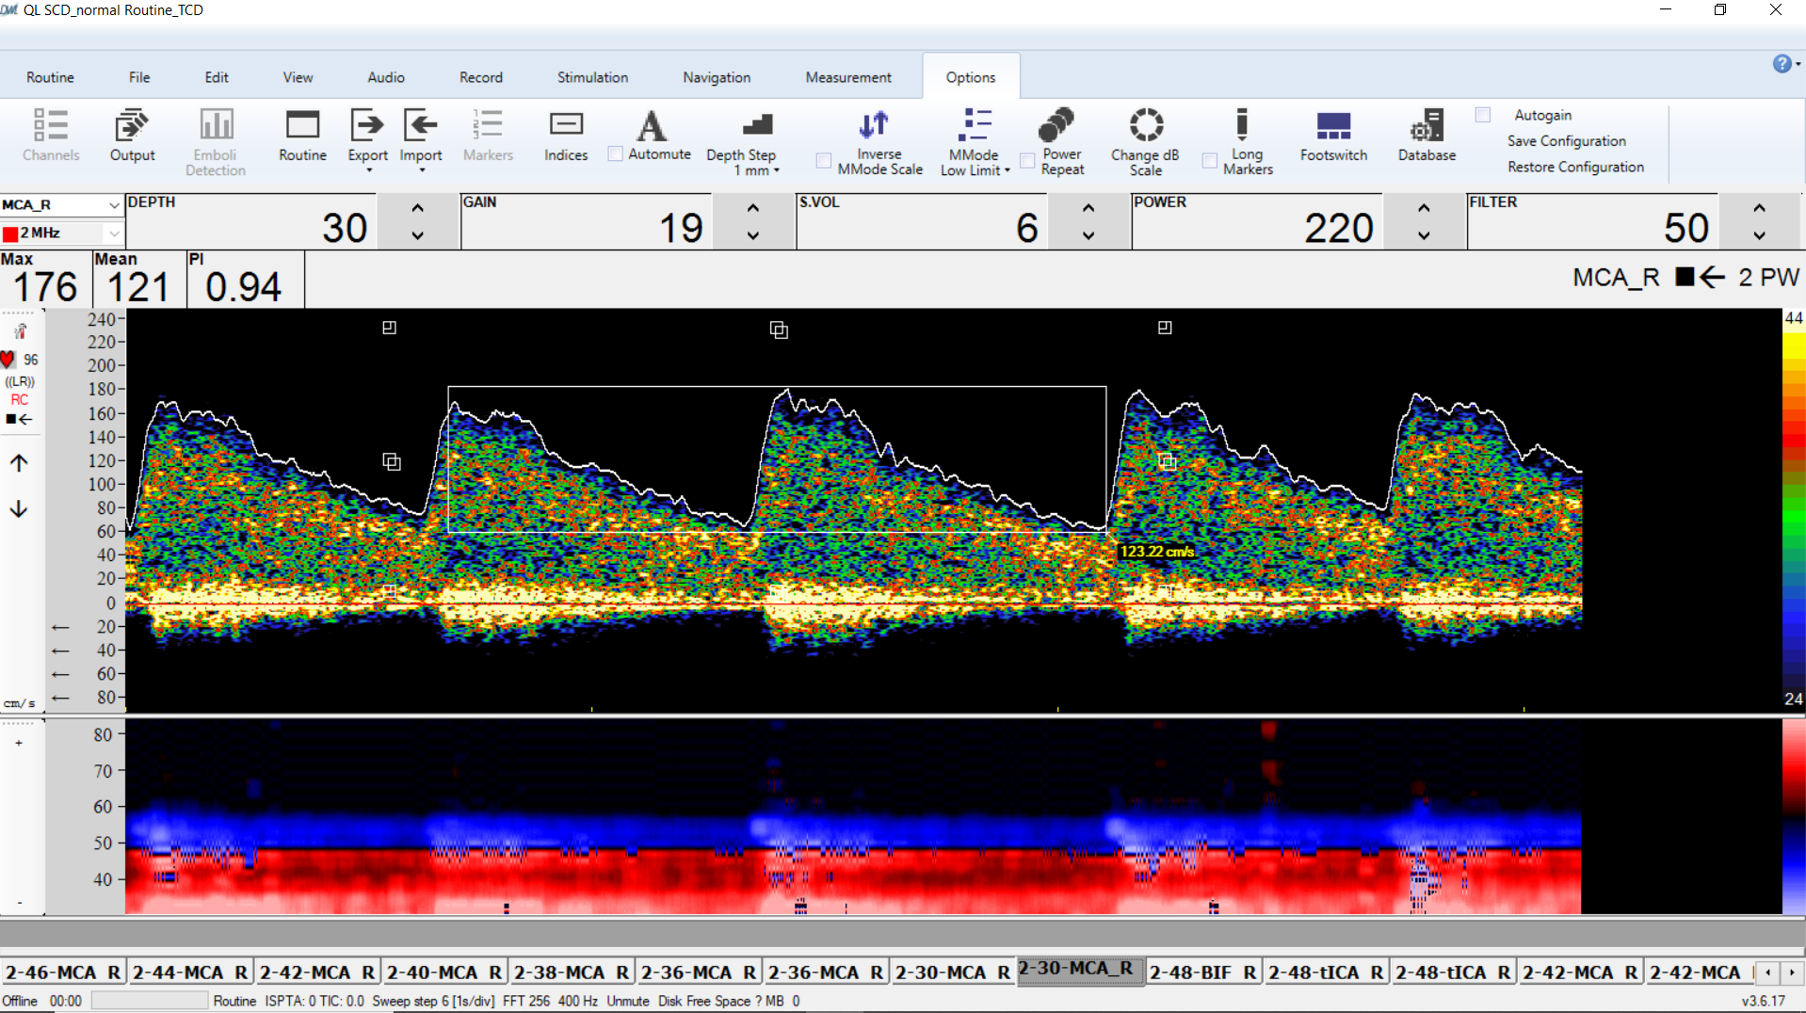The width and height of the screenshot is (1806, 1013).
Task: Increase the DEPTH value with up arrow
Action: tap(417, 208)
